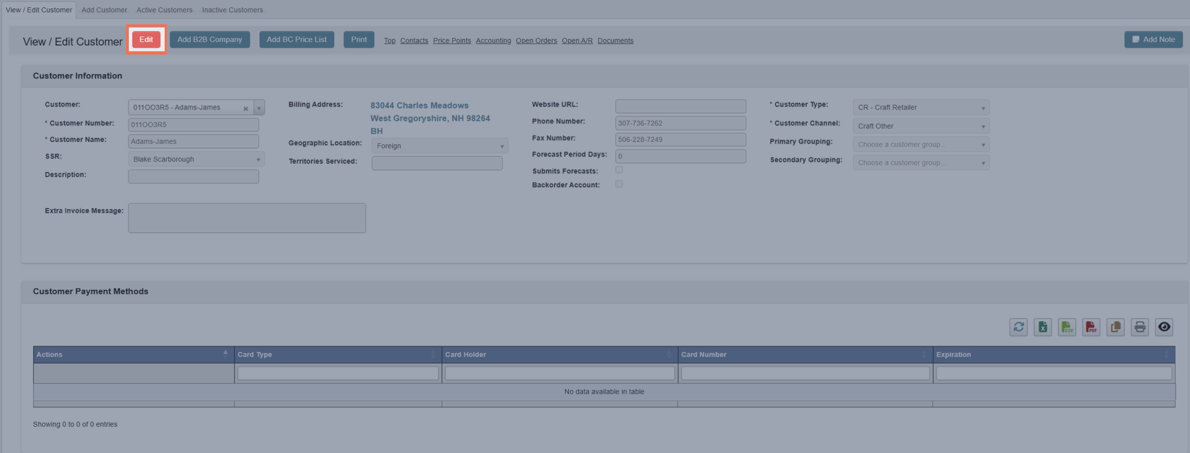
Task: Open the Customer Type dropdown
Action: (921, 107)
